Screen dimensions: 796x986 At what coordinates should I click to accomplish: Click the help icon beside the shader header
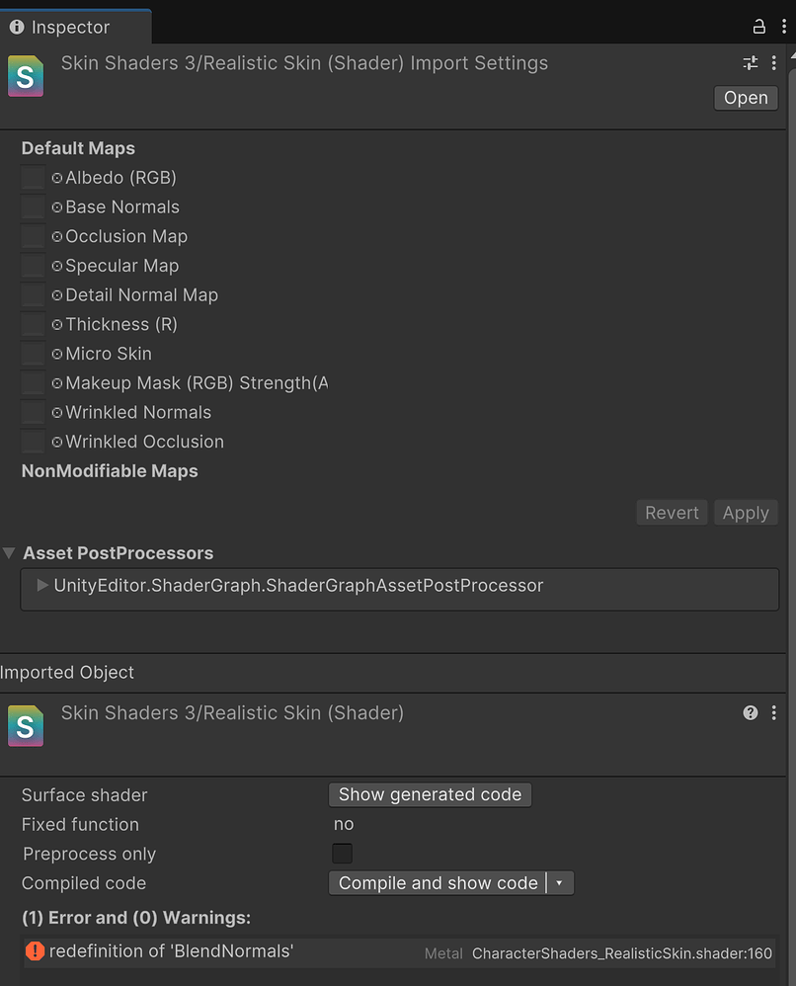tap(750, 712)
